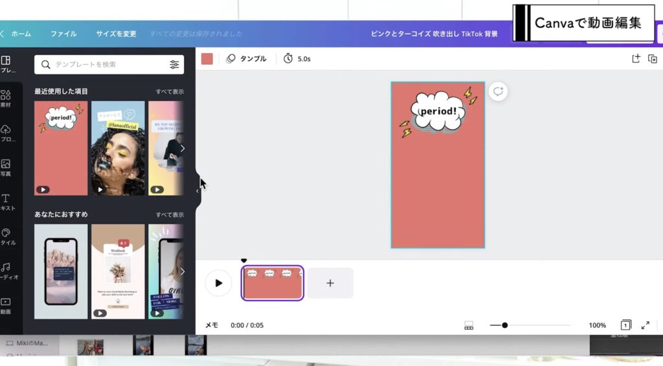
Task: Open the Elements (素材) sidebar tab
Action: pyautogui.click(x=6, y=98)
